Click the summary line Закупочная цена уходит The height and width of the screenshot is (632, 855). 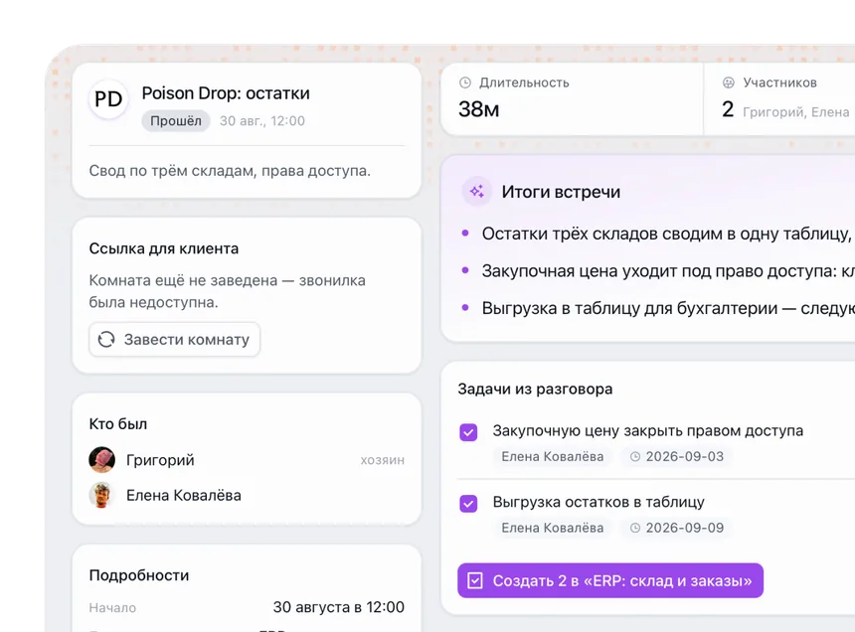[667, 270]
